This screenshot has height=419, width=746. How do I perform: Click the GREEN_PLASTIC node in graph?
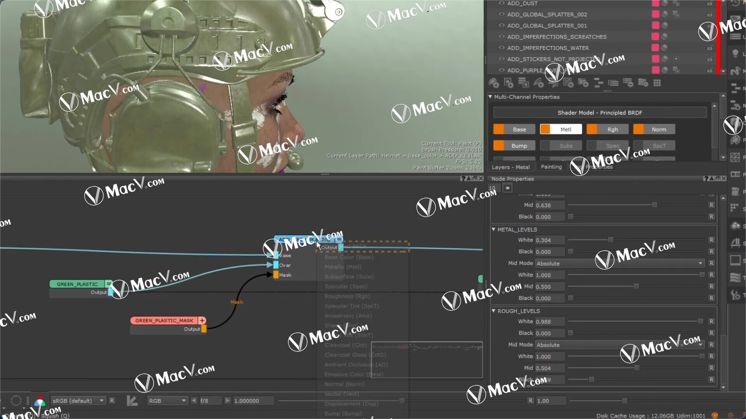[77, 284]
